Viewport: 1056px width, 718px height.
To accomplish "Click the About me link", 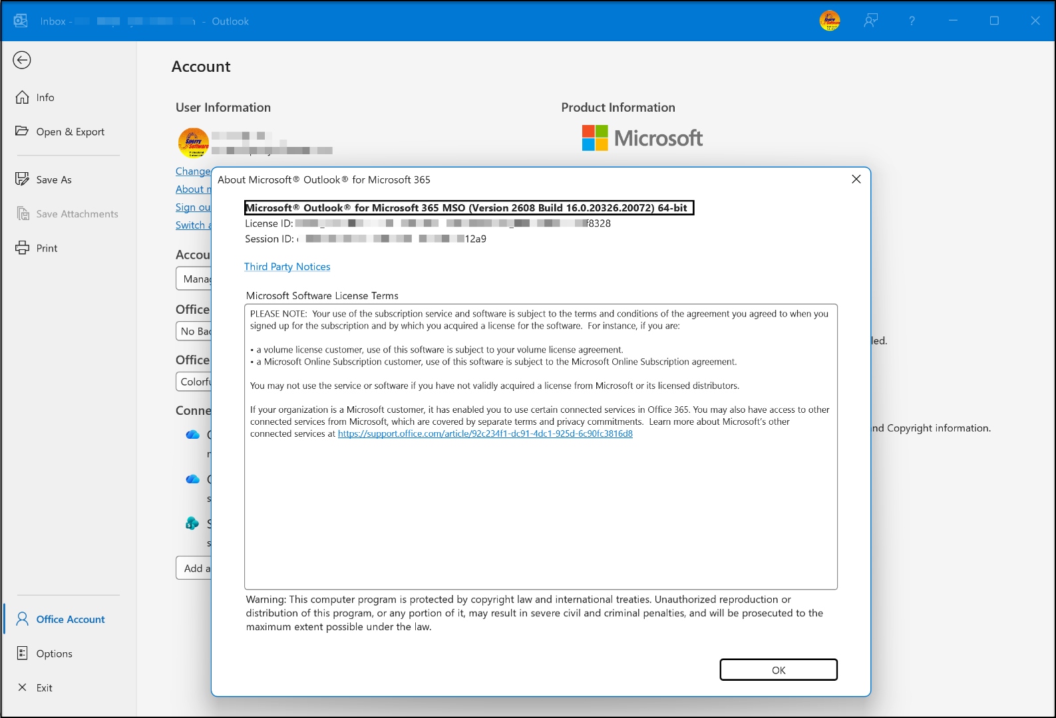I will (193, 189).
